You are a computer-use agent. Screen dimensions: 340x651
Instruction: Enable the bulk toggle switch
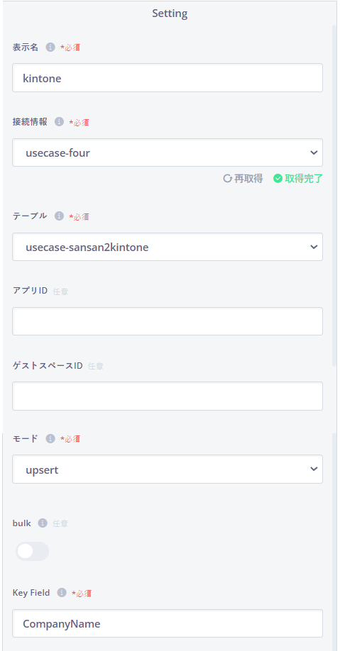(x=32, y=551)
